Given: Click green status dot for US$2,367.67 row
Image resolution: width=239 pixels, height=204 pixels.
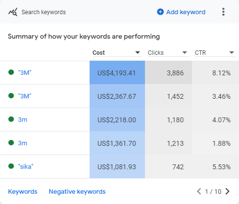Looking at the screenshot, I should pyautogui.click(x=11, y=96).
